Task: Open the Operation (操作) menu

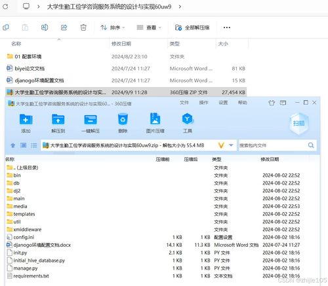Action: pyautogui.click(x=203, y=103)
